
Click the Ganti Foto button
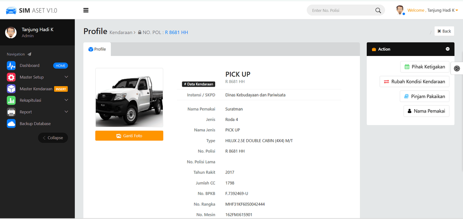129,136
